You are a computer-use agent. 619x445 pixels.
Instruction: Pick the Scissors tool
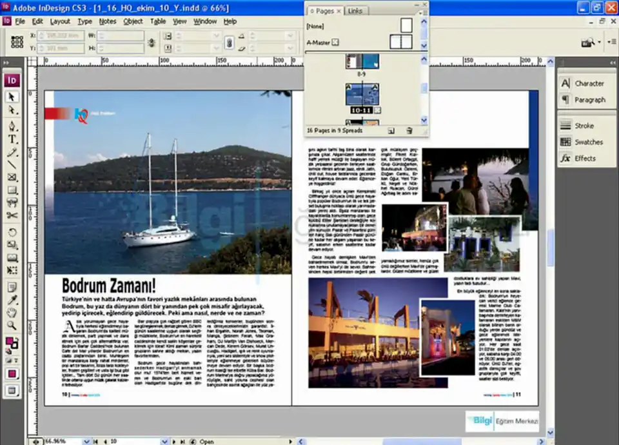tap(12, 215)
